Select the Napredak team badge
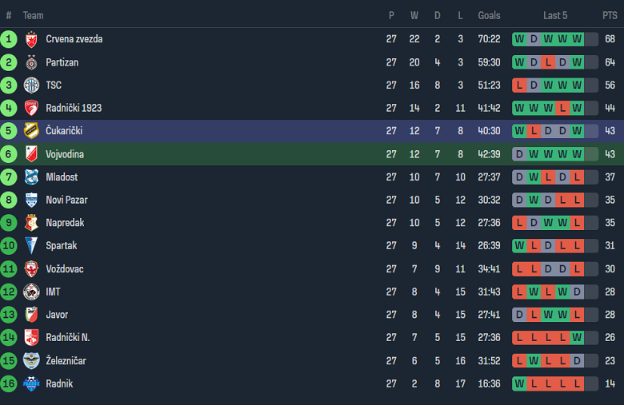624x405 pixels. [31, 223]
